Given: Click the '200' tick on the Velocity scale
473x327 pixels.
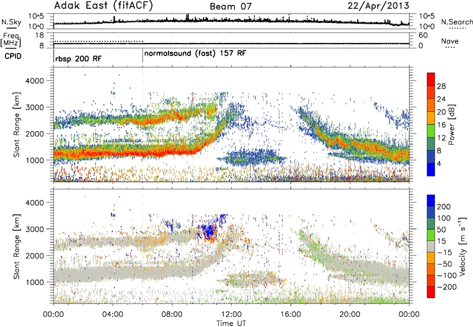Looking at the screenshot, I should tap(444, 207).
